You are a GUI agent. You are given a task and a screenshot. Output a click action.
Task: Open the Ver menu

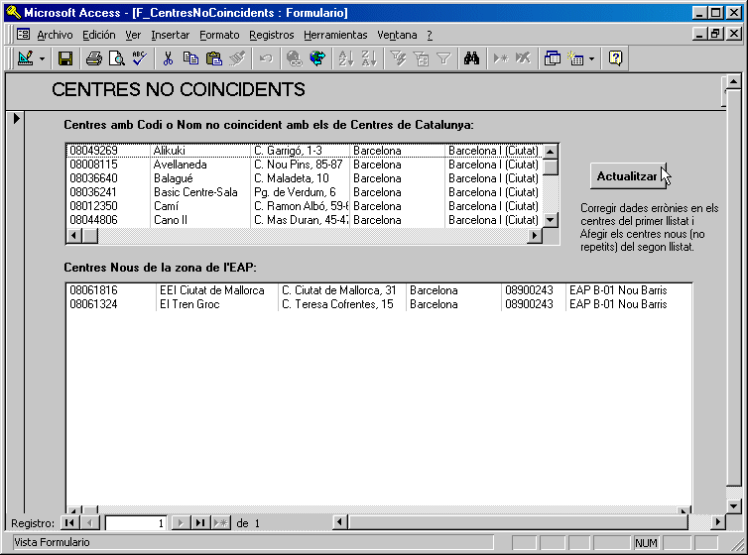pos(133,35)
